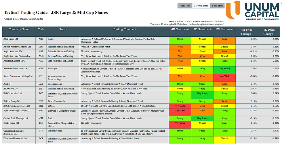Click British American Tobacco's Very Weak 4H cell
282x144 pixels.
[x=180, y=106]
